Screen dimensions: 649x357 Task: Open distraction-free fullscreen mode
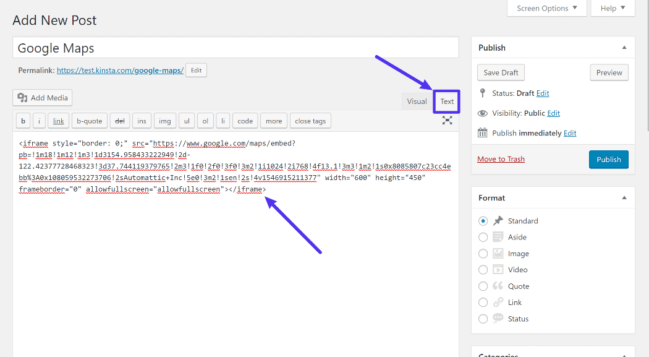[x=447, y=121]
